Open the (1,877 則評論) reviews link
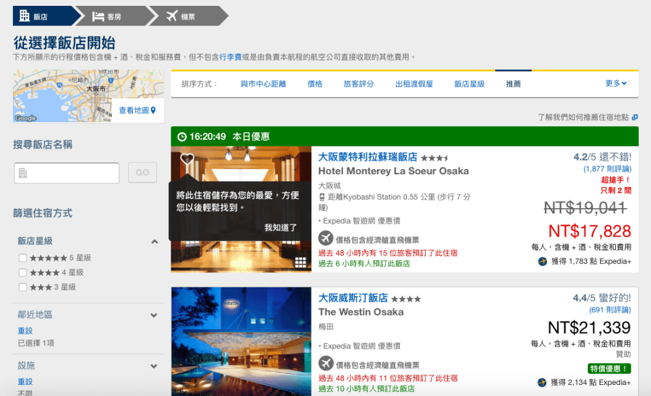 [607, 169]
